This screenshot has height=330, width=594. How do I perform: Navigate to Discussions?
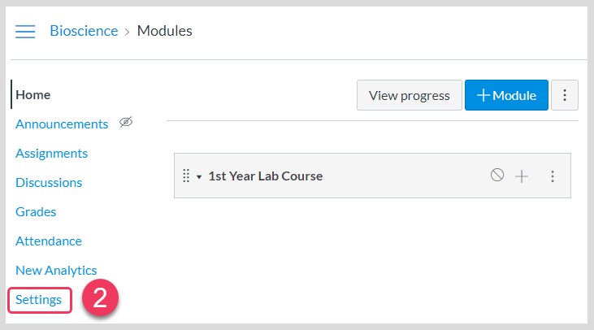pos(49,182)
